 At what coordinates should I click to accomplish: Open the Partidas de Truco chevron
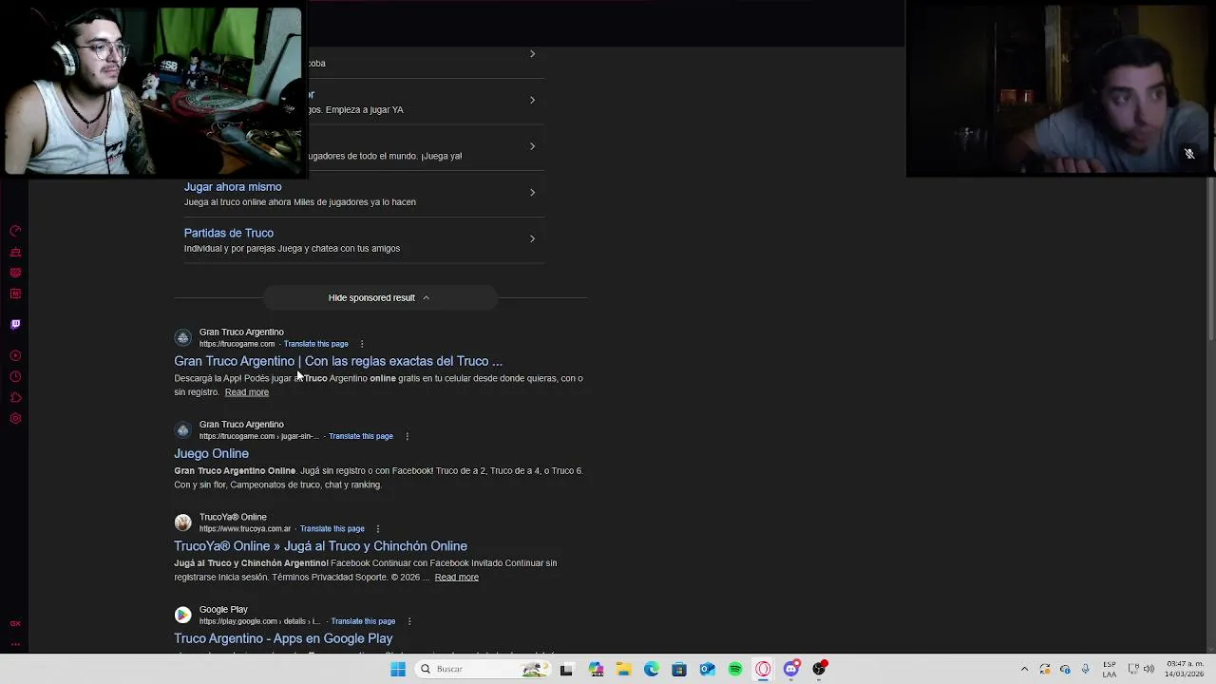point(532,238)
